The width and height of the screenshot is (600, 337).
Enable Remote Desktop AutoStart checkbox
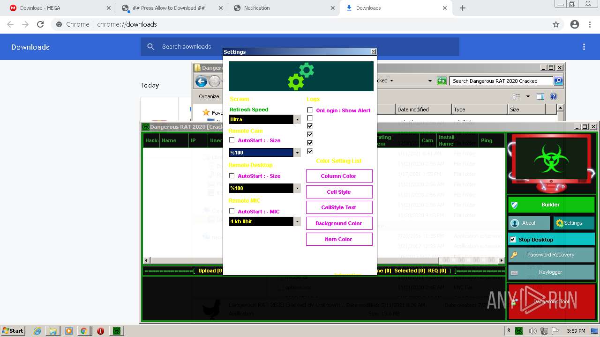[232, 176]
